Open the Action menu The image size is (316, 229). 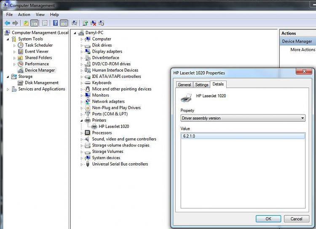pos(24,14)
